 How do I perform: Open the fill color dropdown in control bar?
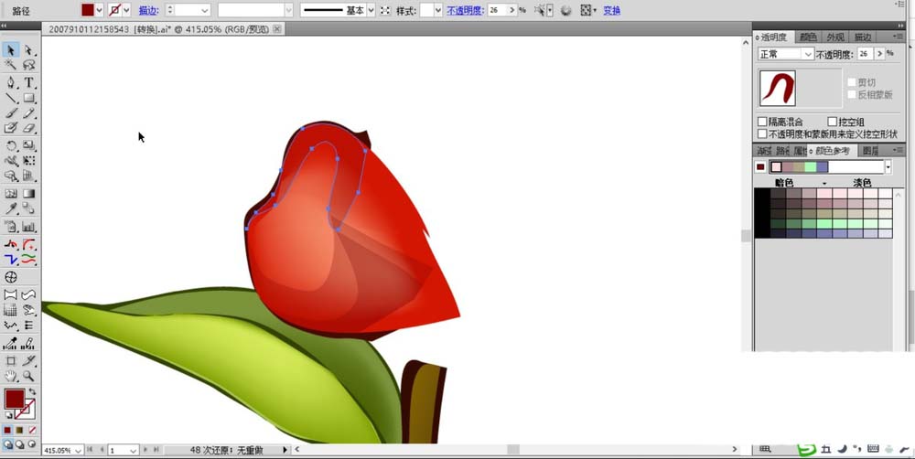(x=99, y=10)
